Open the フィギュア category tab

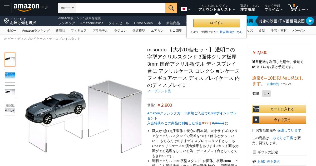click(79, 31)
